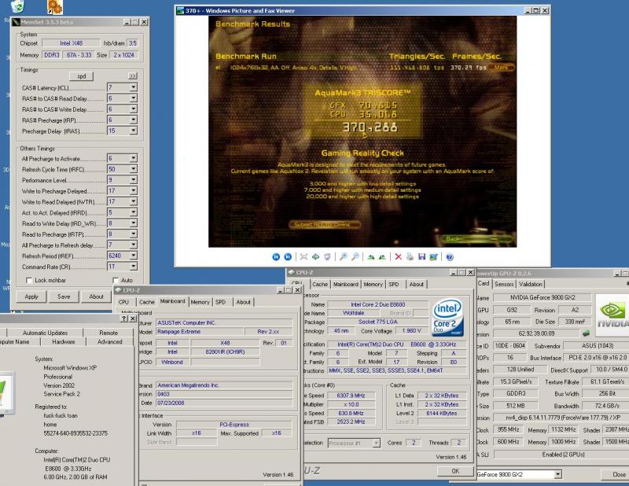Open the picture for editing via toolbar icon
The height and width of the screenshot is (486, 629).
point(433,257)
